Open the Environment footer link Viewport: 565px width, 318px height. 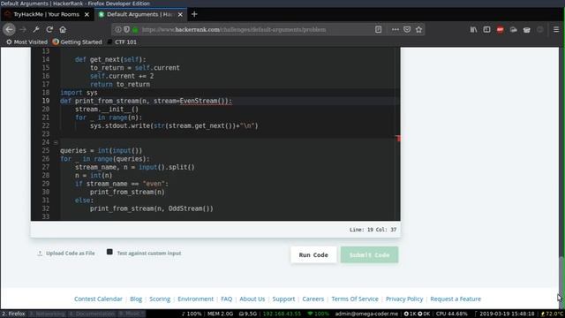pyautogui.click(x=195, y=299)
